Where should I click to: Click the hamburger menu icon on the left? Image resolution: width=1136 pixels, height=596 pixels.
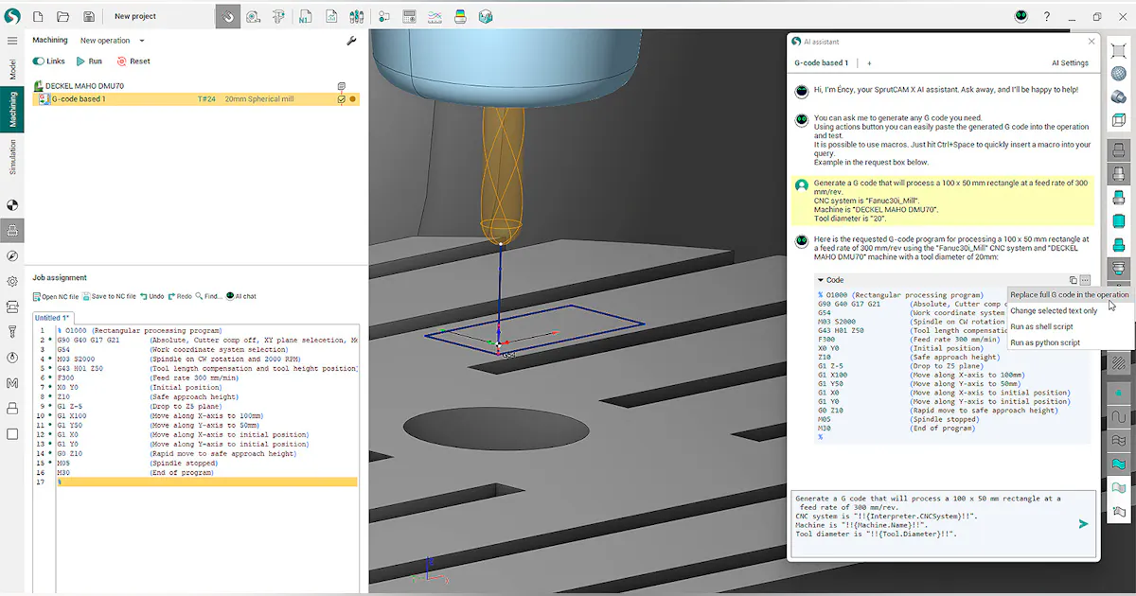(12, 40)
